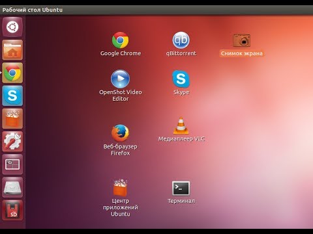The width and height of the screenshot is (313, 234).
Task: Select the qBittorrent desktop icon
Action: click(181, 40)
